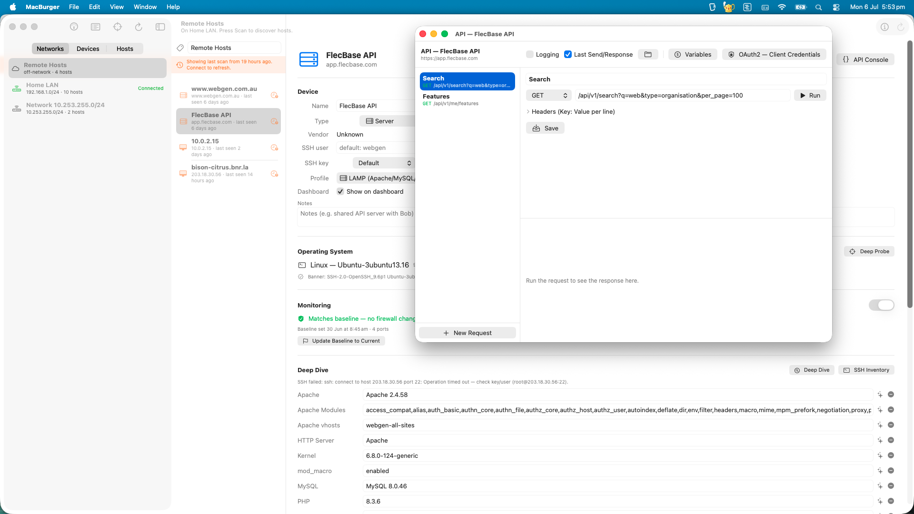
Task: Remove the HTTP Server row with minus icon
Action: pos(891,440)
